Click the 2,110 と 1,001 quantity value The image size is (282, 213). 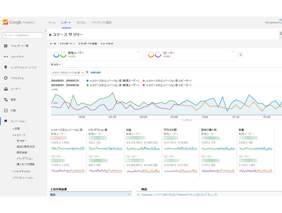[x=247, y=165]
